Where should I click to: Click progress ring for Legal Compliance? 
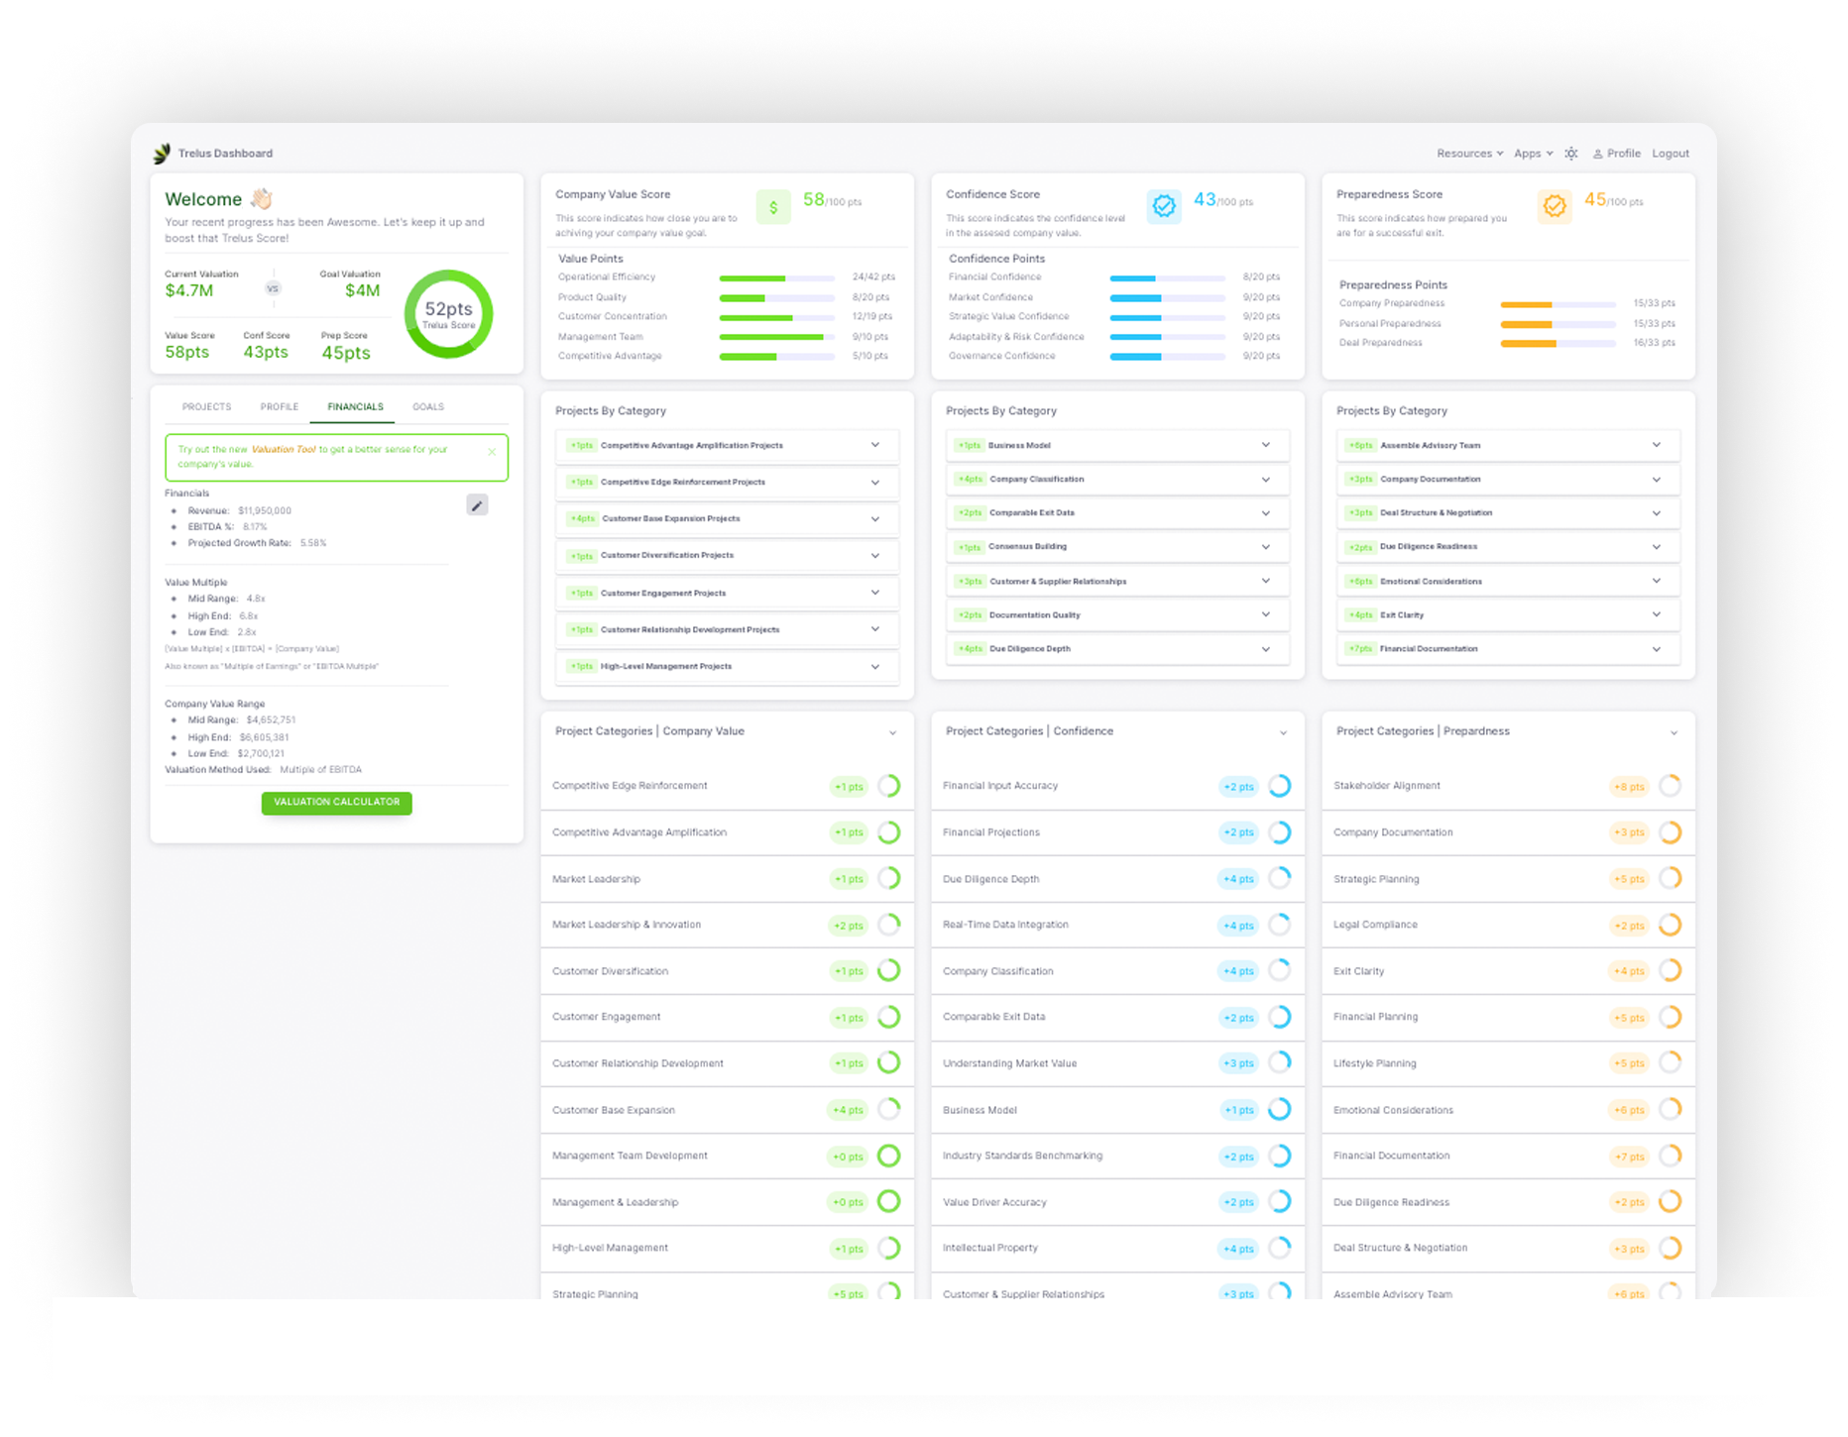click(1671, 925)
